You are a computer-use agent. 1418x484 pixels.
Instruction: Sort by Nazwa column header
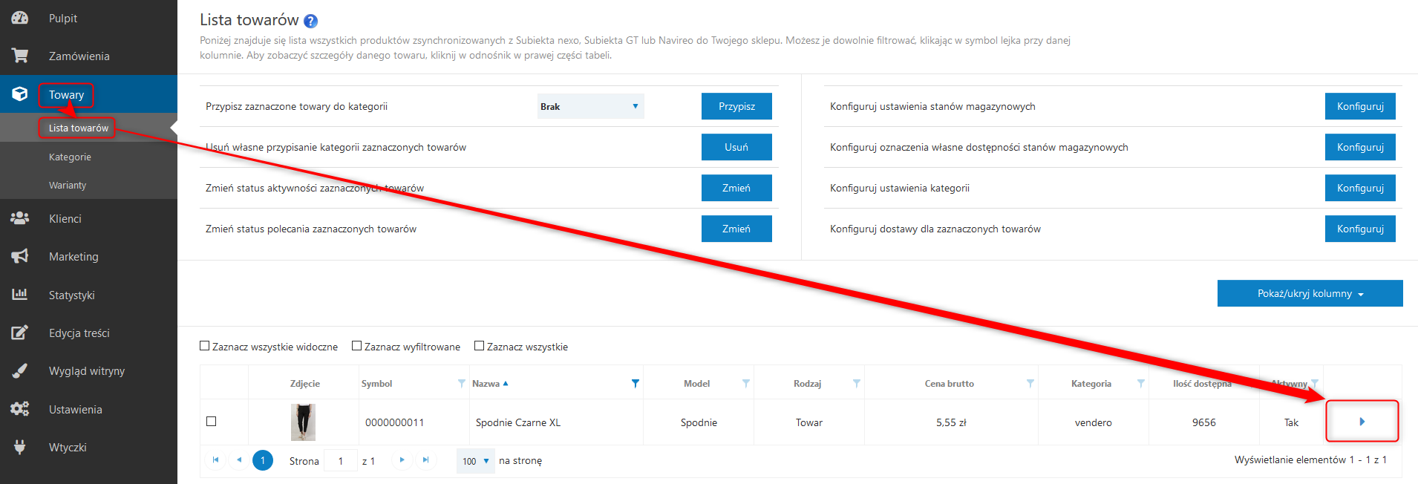pos(486,384)
